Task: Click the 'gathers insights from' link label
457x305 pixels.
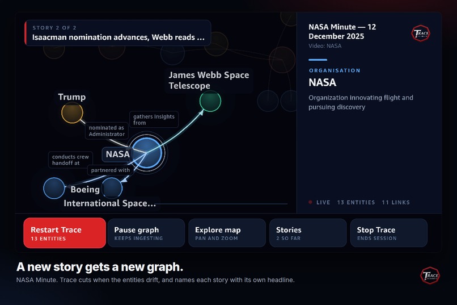Action: coord(154,119)
